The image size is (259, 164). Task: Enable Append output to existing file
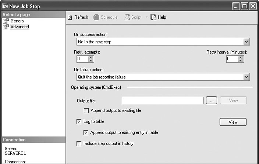pyautogui.click(x=86, y=110)
